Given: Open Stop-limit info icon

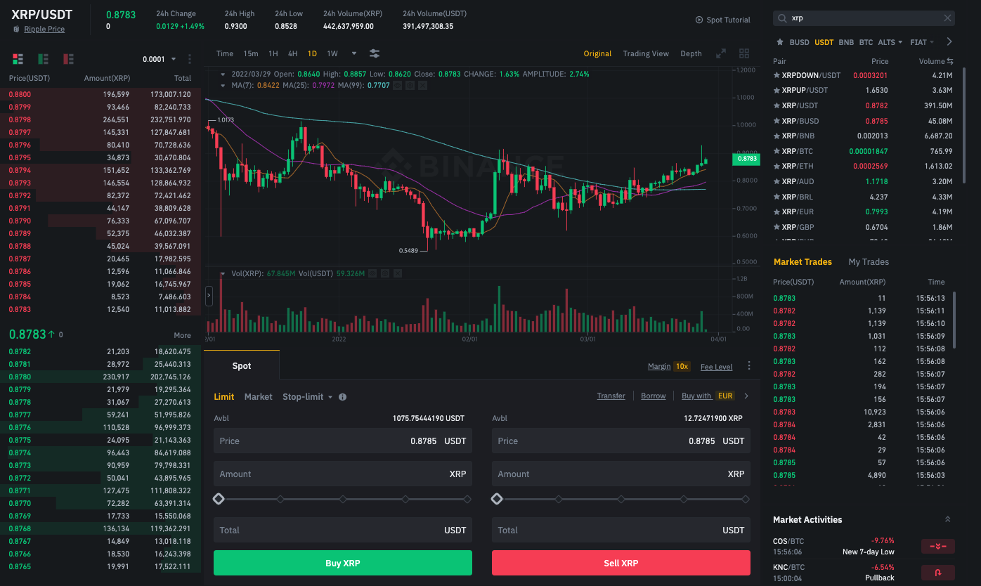Looking at the screenshot, I should pyautogui.click(x=342, y=397).
